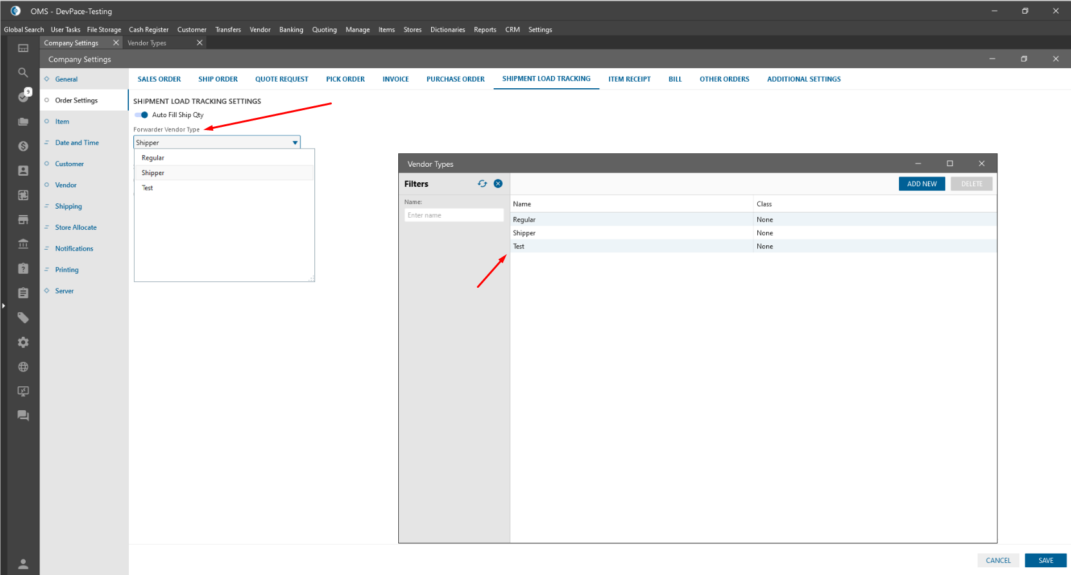Choose Regular in the vendor type list

click(x=224, y=158)
